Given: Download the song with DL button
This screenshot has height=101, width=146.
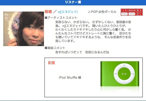Looking at the screenshot, I should click(x=139, y=14).
